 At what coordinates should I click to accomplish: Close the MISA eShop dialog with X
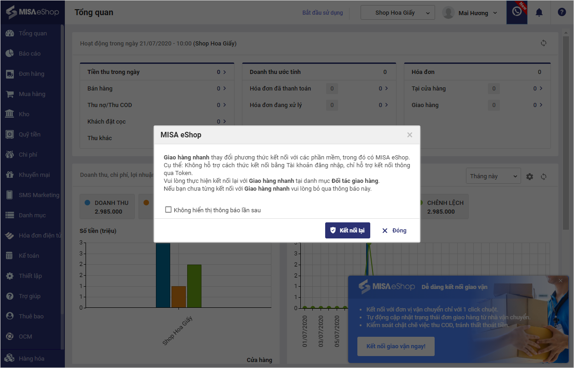point(410,135)
